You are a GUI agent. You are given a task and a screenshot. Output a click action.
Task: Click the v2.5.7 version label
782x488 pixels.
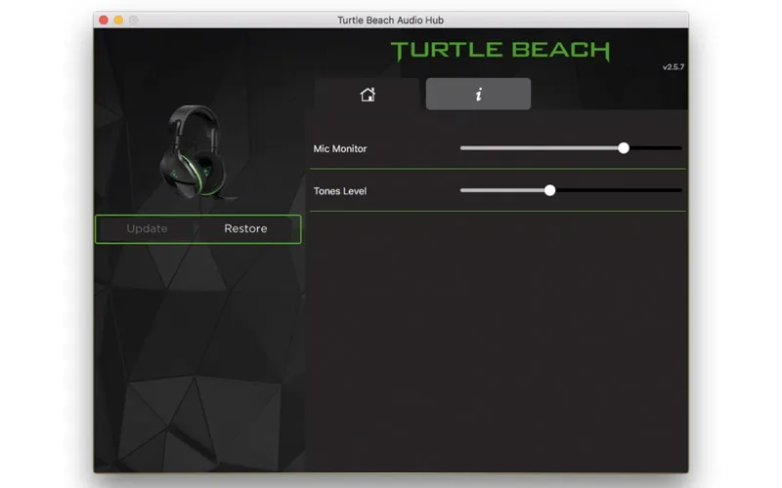click(673, 66)
